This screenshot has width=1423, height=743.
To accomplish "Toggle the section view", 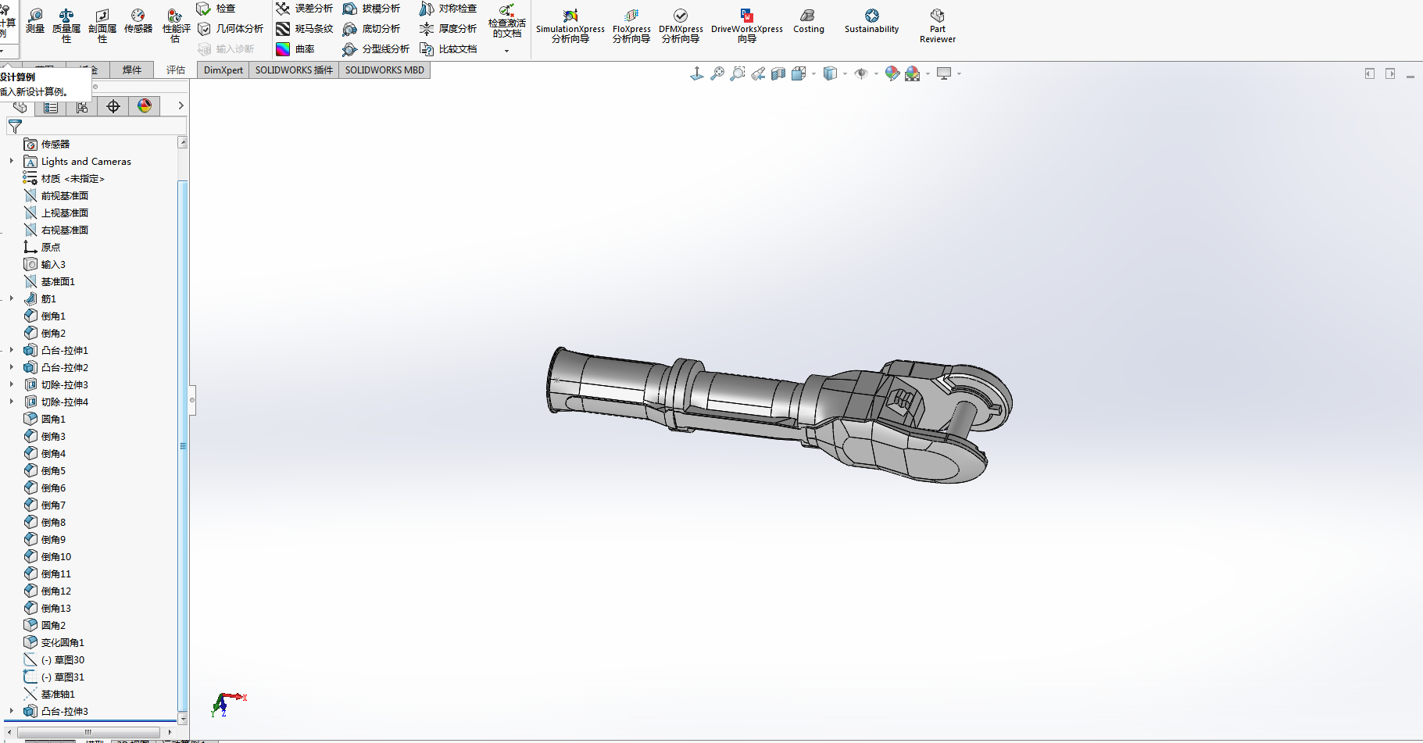I will click(778, 73).
